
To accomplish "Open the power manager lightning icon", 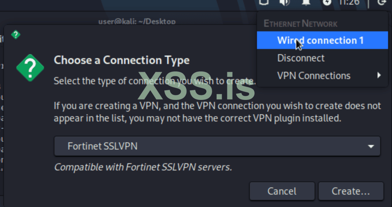I will (327, 2).
